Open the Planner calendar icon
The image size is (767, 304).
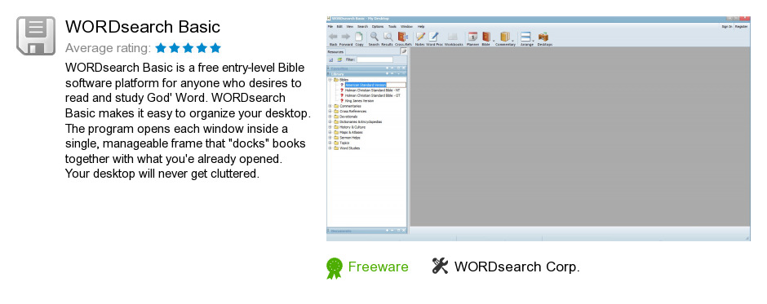point(472,37)
